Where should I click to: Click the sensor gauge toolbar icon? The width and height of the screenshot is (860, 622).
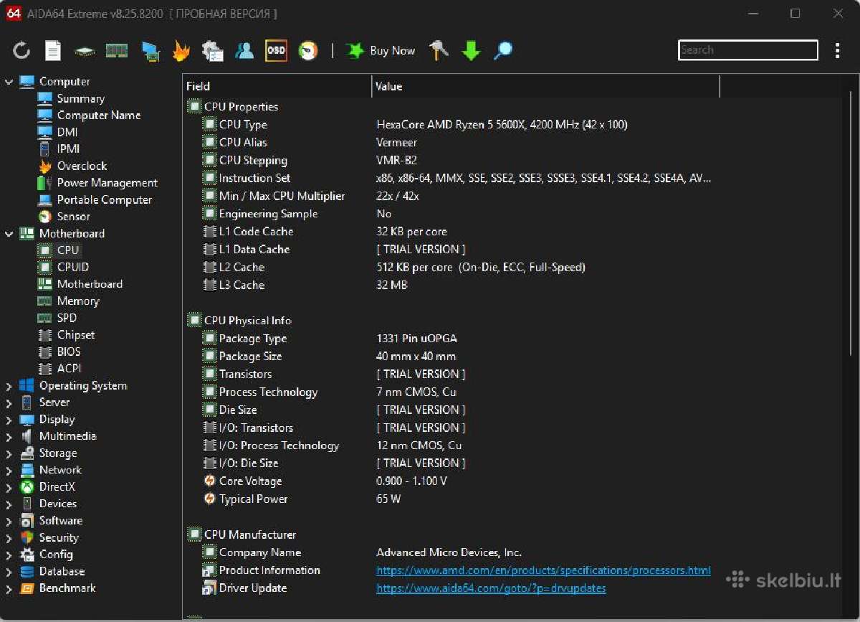pos(308,50)
